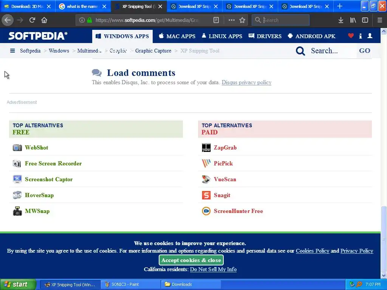The height and width of the screenshot is (290, 387).
Task: Open the Library bookmarks icon
Action: [x=353, y=20]
